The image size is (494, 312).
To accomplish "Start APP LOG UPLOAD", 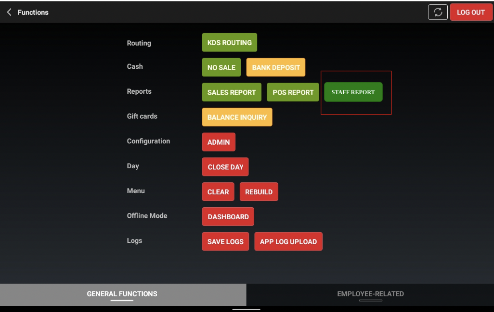I will coord(288,241).
